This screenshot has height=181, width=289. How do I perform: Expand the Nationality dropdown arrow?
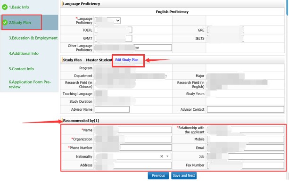pyautogui.click(x=167, y=156)
